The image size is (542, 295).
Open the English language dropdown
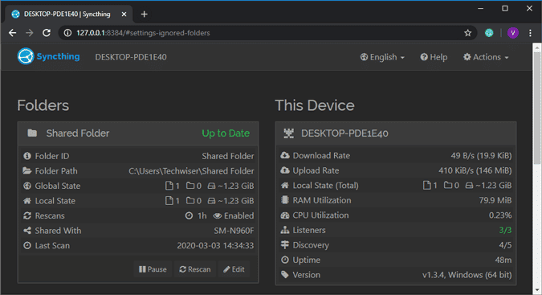coord(382,57)
